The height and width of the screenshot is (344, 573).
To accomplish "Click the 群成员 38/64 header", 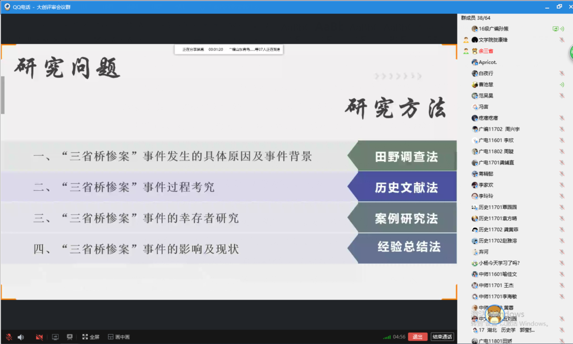I will click(x=476, y=18).
